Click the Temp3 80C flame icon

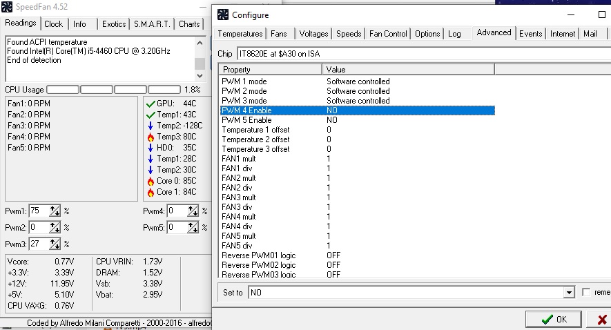(x=151, y=137)
